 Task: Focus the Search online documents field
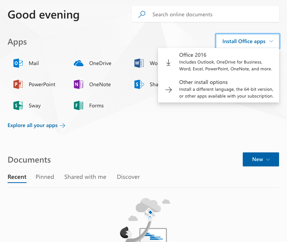(205, 14)
